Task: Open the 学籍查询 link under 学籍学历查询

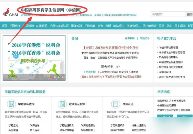Action: 13,125
